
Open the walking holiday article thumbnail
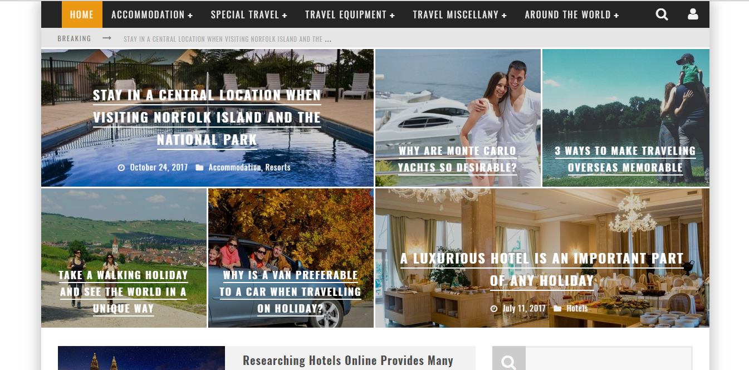[124, 258]
